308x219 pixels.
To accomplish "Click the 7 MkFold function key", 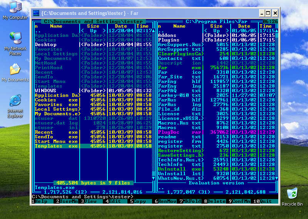I will click(x=190, y=201).
